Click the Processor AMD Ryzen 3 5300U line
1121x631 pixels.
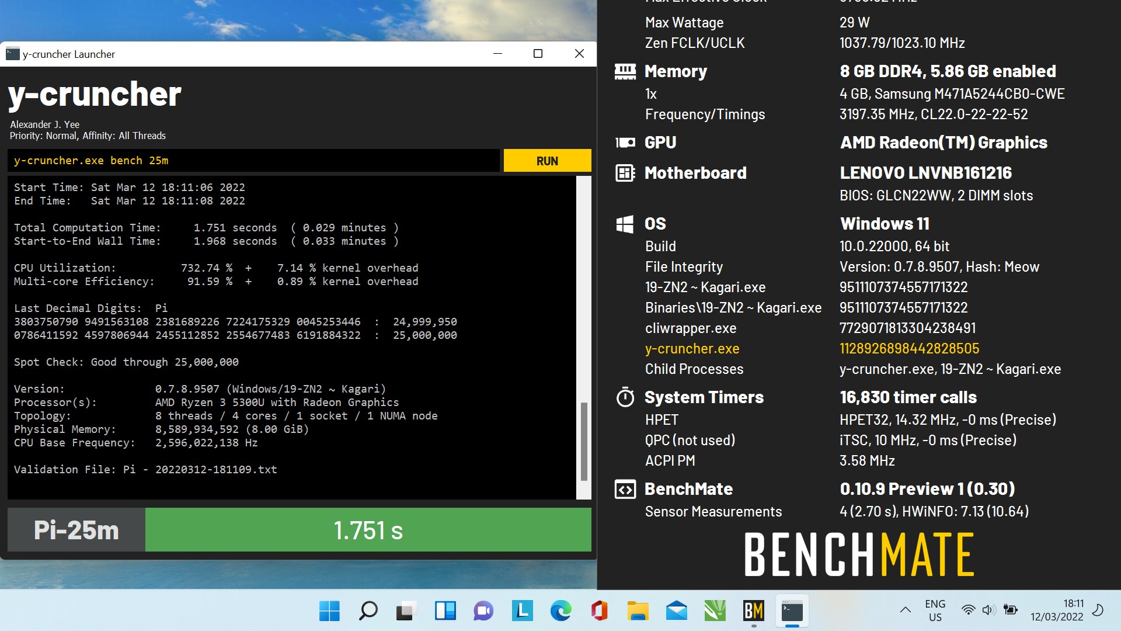tap(206, 403)
